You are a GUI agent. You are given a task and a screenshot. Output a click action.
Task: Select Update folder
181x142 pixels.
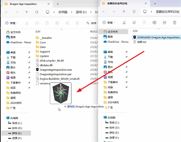(x=43, y=56)
